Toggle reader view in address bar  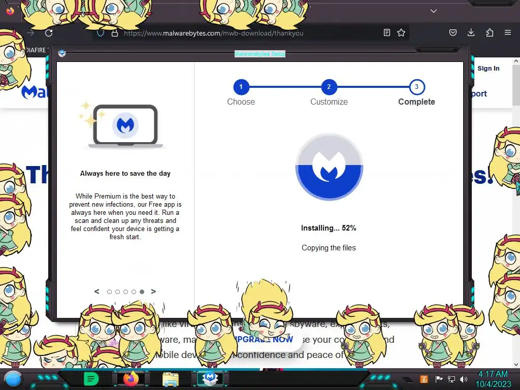(x=386, y=32)
